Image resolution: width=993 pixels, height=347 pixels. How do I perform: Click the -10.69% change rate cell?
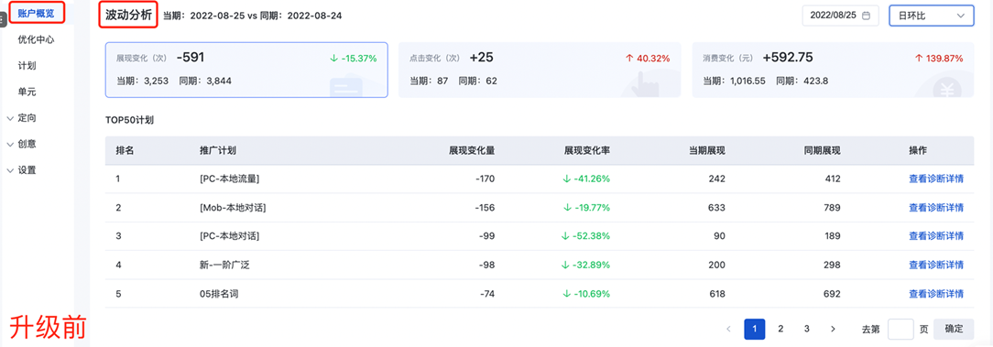point(586,294)
